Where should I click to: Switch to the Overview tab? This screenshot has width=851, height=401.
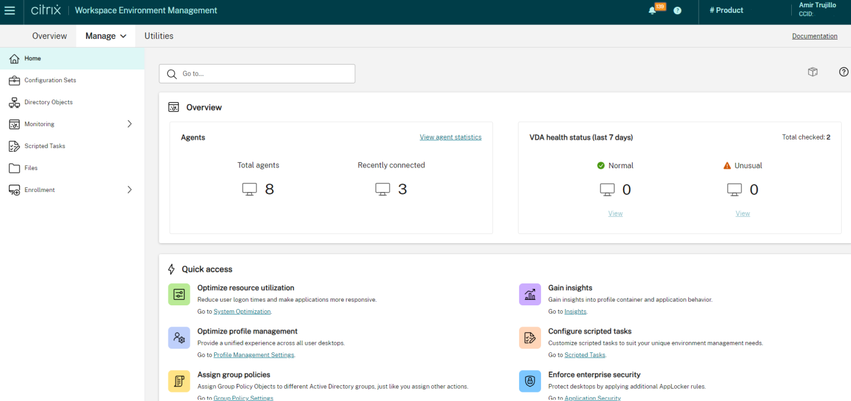pos(49,36)
